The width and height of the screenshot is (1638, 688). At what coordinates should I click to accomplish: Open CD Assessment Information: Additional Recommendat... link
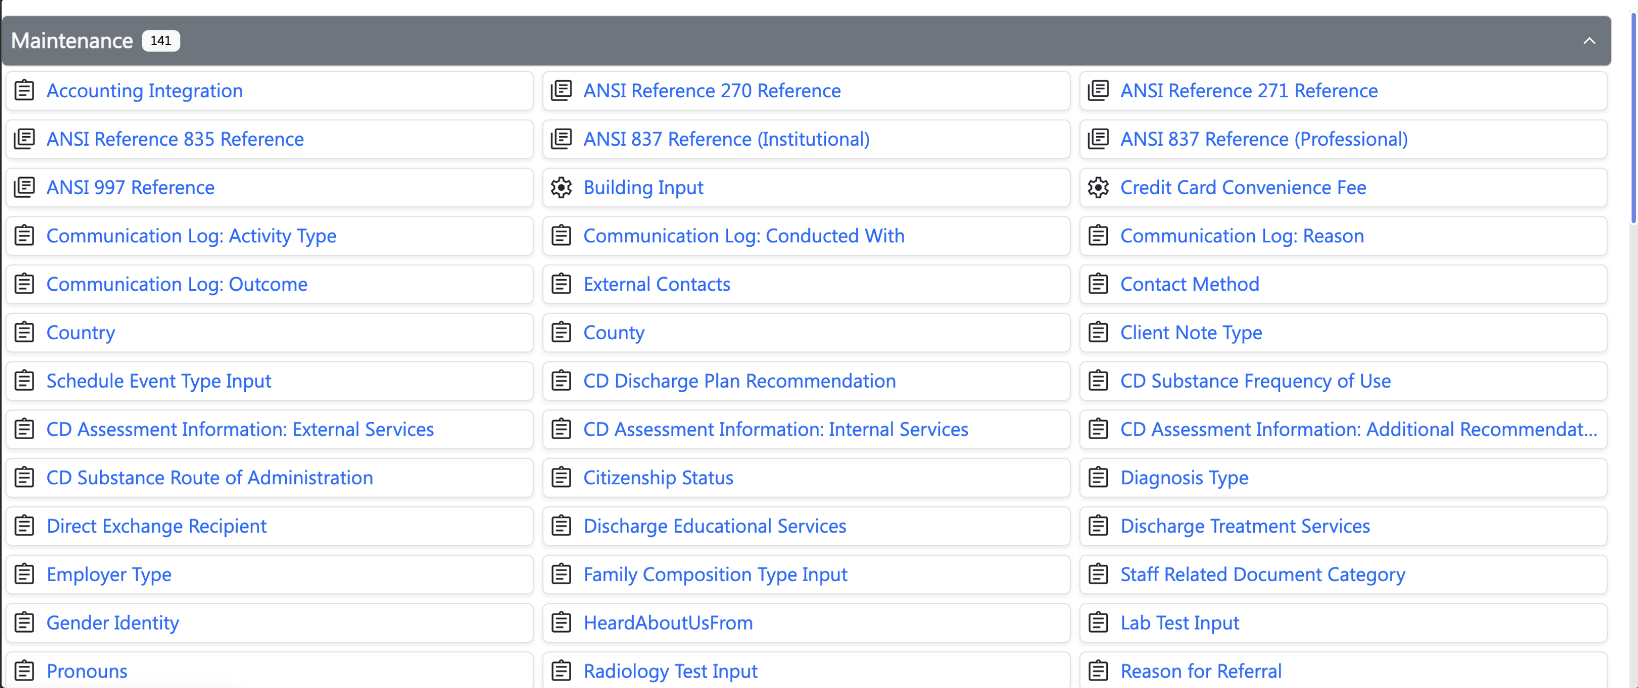tap(1359, 430)
